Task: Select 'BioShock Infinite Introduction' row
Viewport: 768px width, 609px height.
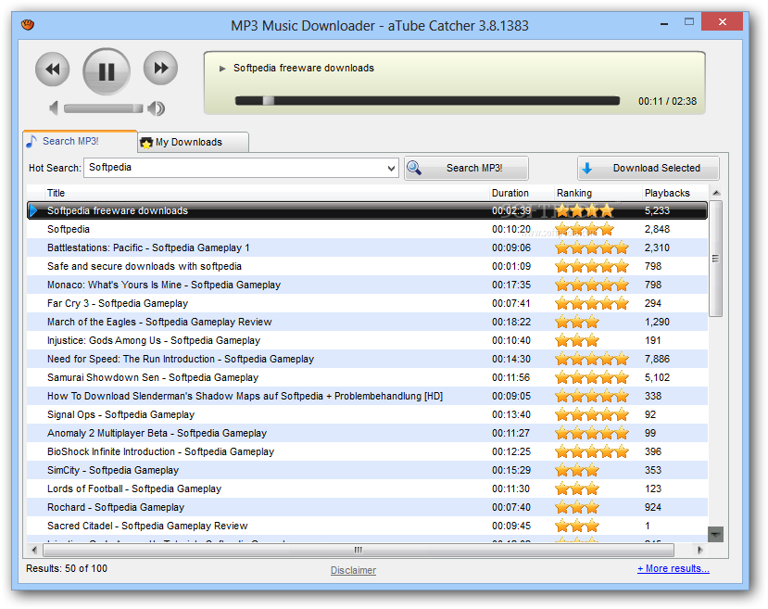Action: 368,451
